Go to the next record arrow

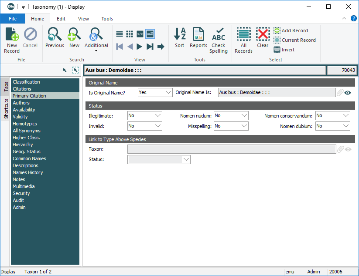140,47
